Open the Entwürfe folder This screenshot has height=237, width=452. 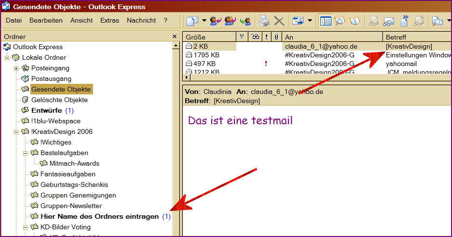pos(47,111)
